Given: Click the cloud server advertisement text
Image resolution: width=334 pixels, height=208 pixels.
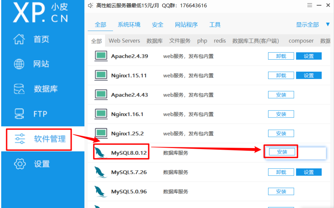Looking at the screenshot, I should tap(151, 5).
